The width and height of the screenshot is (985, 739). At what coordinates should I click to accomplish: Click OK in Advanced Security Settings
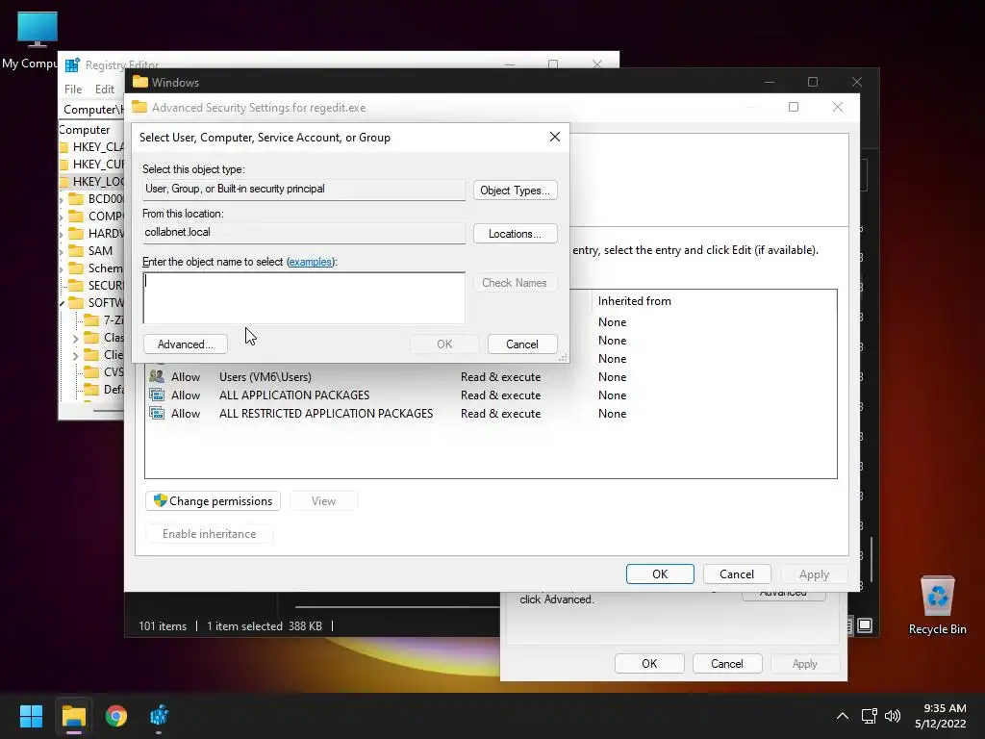coord(660,573)
